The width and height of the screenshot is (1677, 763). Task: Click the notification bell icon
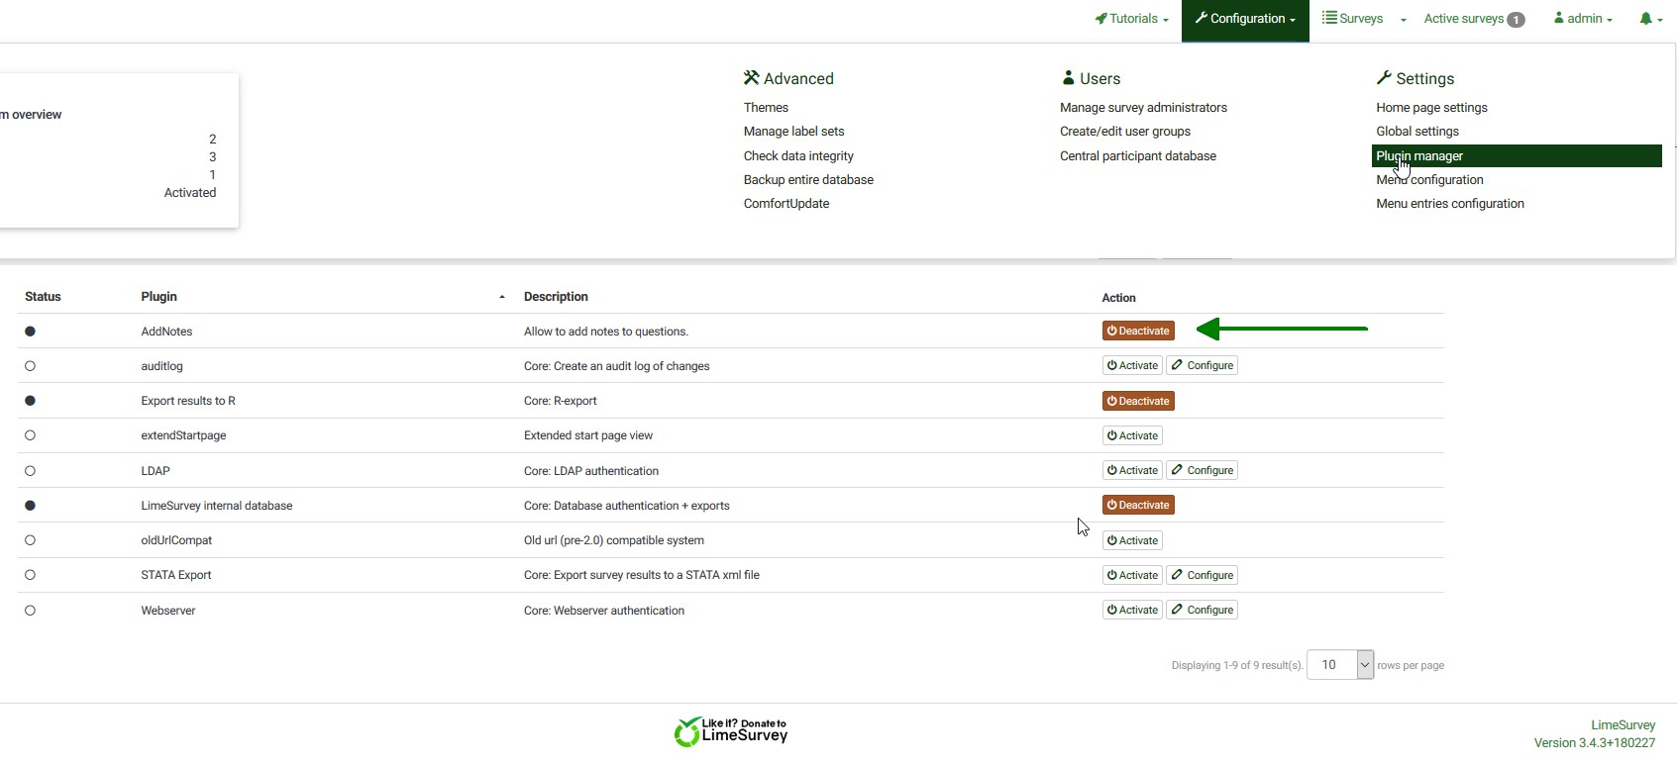[x=1645, y=19]
